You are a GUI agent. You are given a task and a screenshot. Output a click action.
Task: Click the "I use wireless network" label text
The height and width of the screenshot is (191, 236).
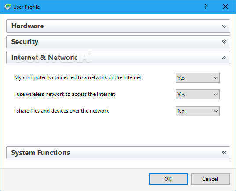64,94
